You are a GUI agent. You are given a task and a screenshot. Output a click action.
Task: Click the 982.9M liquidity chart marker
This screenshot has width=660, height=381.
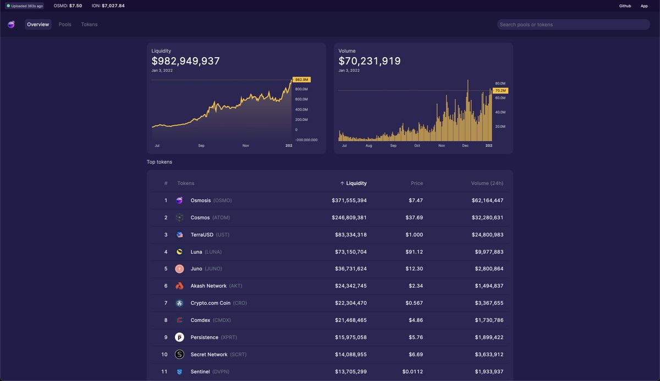[x=301, y=80]
